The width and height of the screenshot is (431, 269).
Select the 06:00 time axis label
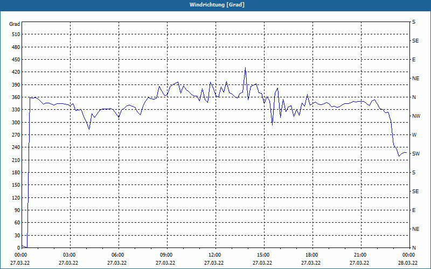point(119,255)
